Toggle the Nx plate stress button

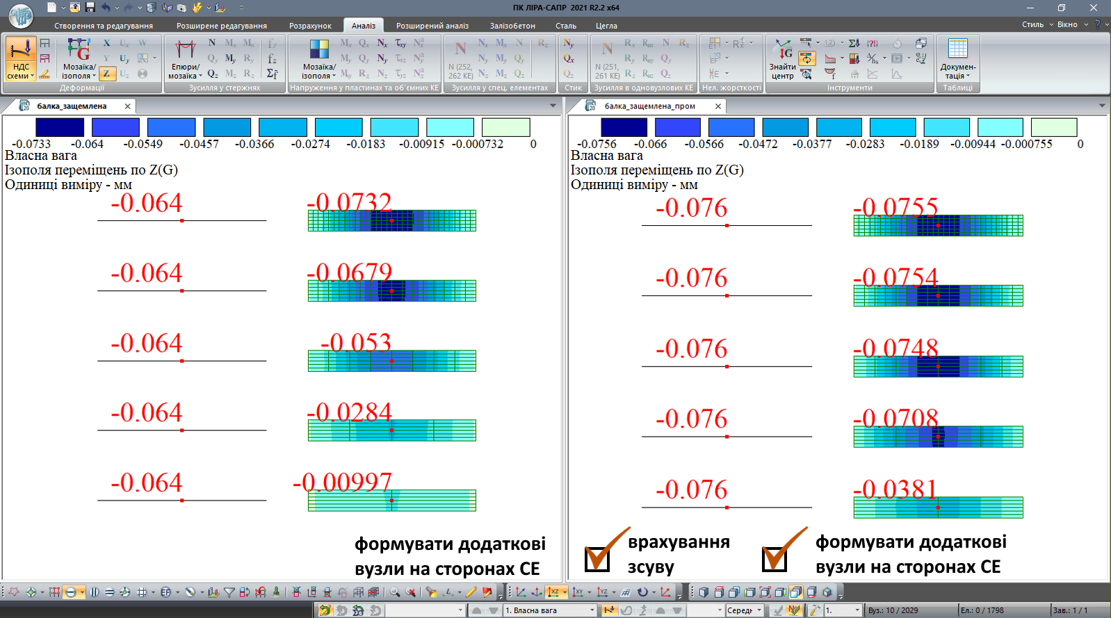[x=382, y=43]
